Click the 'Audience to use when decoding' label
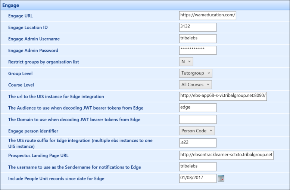 click(76, 108)
